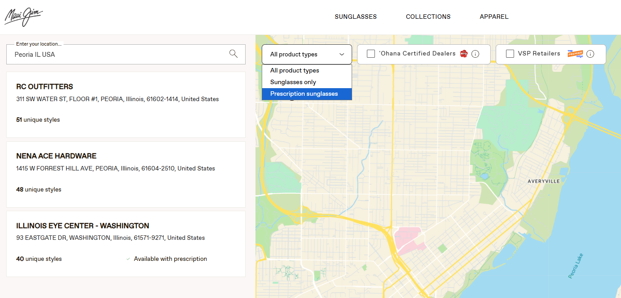621x298 pixels.
Task: Click Averyville label on the map
Action: [x=544, y=181]
